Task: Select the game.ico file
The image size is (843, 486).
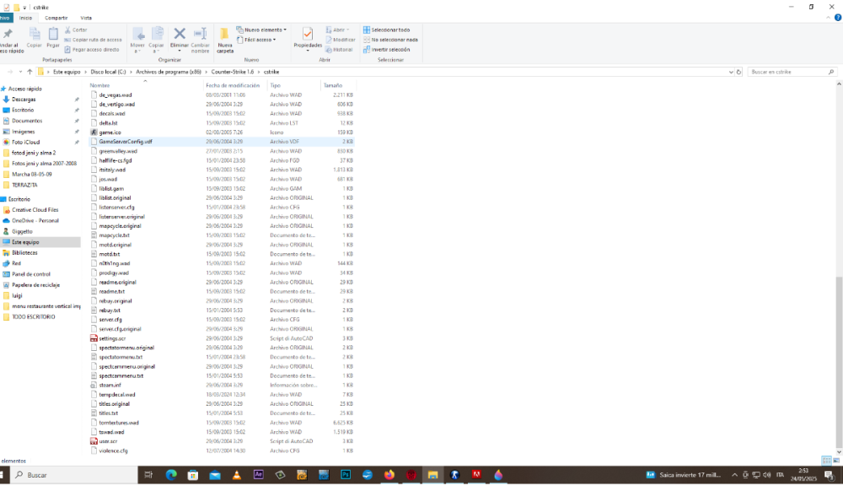Action: [x=110, y=132]
